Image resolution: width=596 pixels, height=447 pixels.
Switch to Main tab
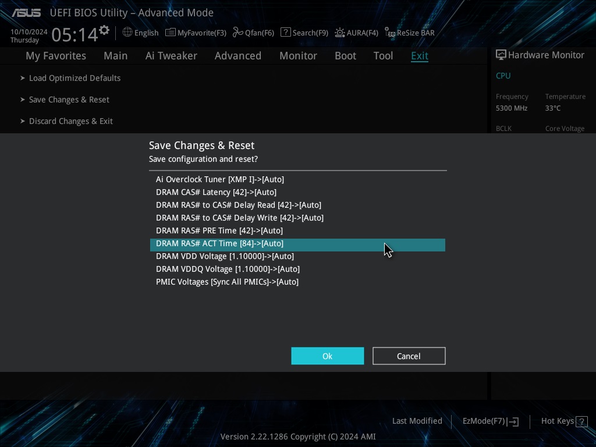[116, 56]
